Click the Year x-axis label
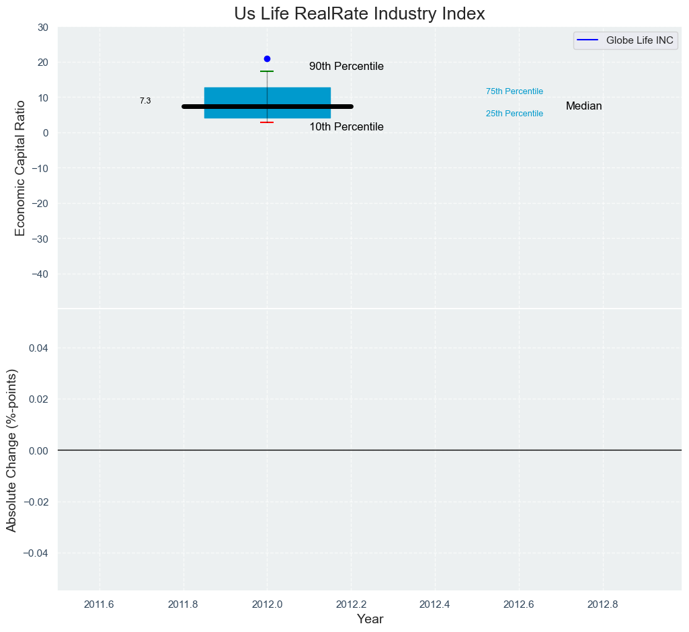Image resolution: width=689 pixels, height=632 pixels. point(370,619)
